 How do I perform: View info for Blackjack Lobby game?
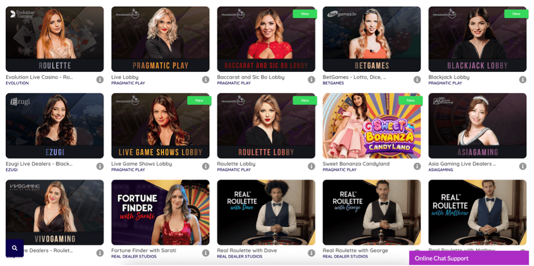click(523, 79)
